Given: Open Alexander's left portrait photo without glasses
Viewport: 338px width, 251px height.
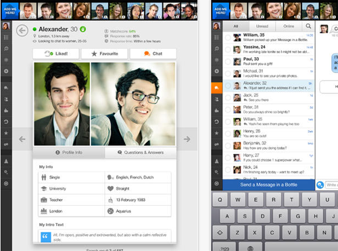Looking at the screenshot, I should [62, 104].
